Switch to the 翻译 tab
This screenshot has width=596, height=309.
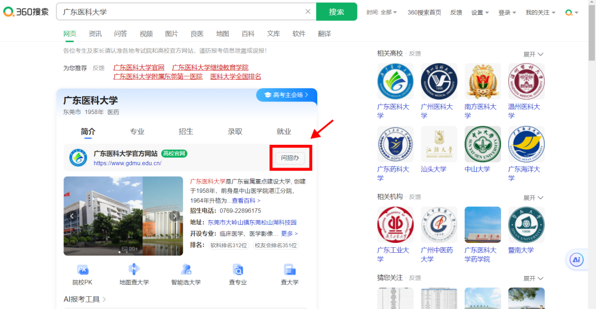[324, 34]
